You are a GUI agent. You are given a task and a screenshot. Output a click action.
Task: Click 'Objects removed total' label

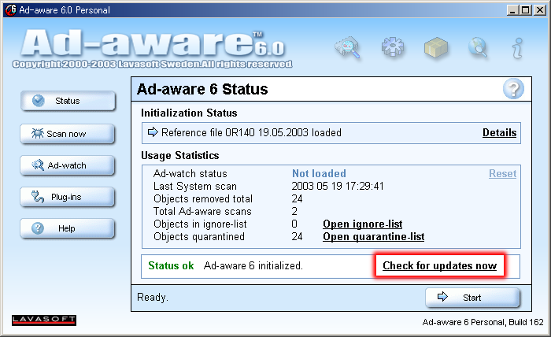coord(203,198)
